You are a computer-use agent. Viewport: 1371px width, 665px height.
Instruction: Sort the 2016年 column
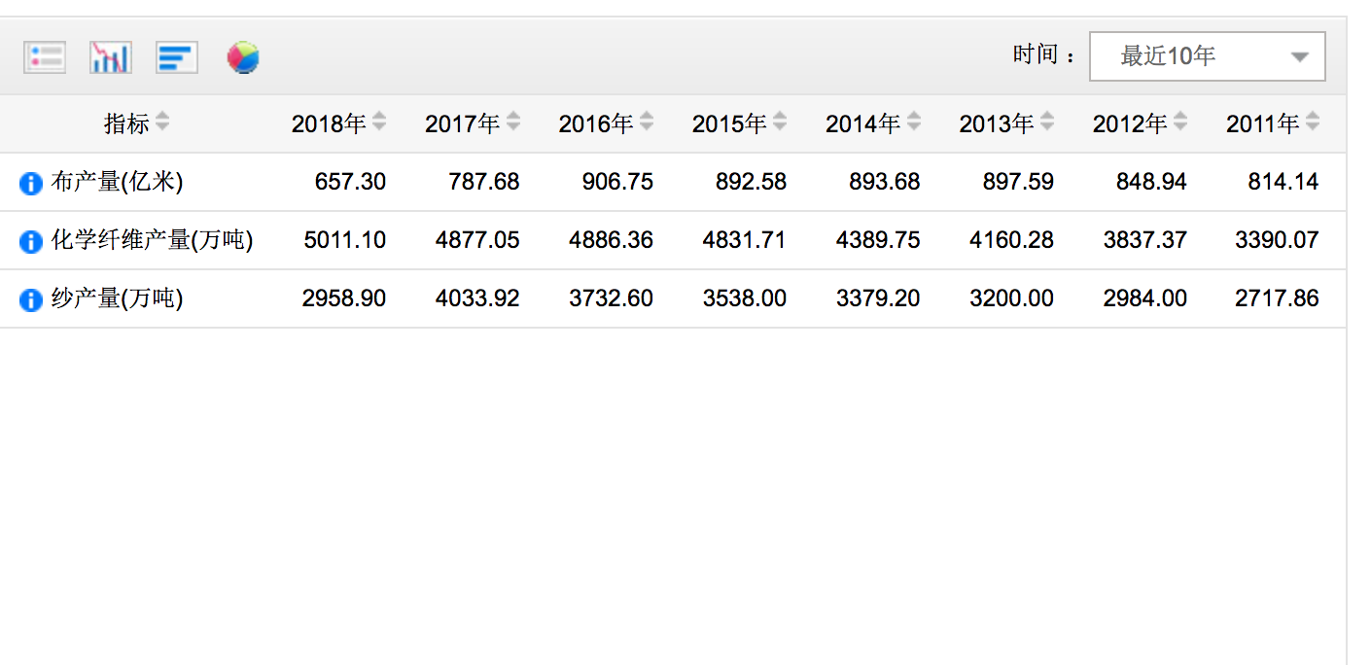(x=646, y=122)
